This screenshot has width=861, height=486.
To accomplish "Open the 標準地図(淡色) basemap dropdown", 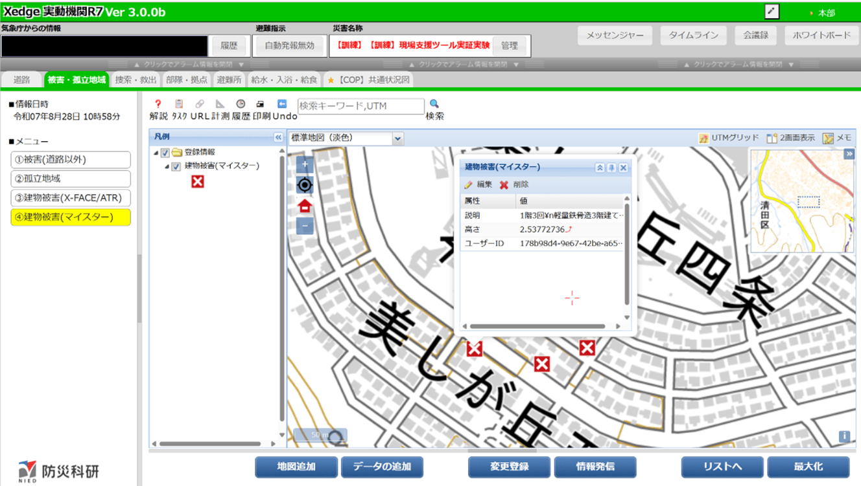I will tap(397, 138).
